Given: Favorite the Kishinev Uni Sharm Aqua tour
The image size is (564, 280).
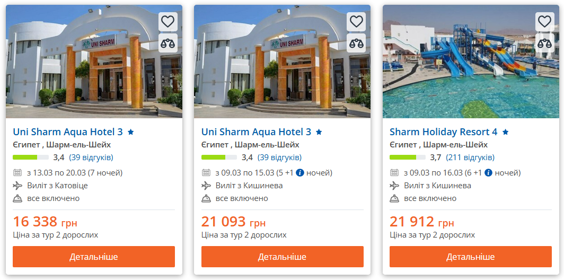Looking at the screenshot, I should (x=356, y=22).
